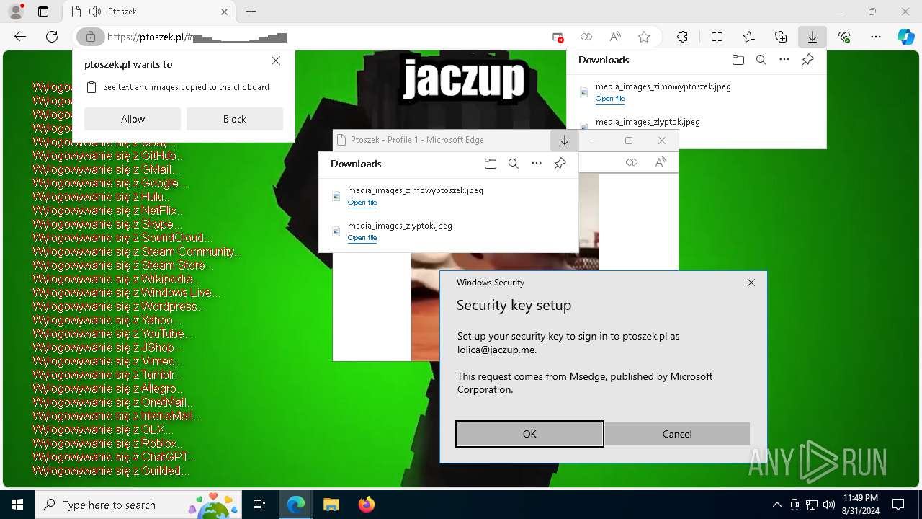Open volume control in system tray
922x519 pixels.
tap(828, 505)
